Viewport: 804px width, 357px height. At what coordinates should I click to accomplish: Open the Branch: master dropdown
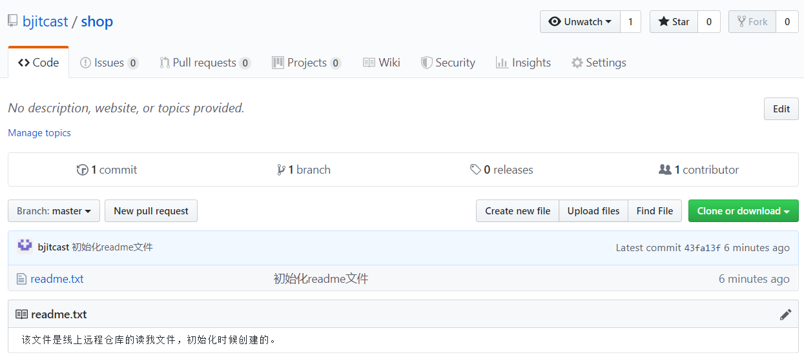pos(54,211)
